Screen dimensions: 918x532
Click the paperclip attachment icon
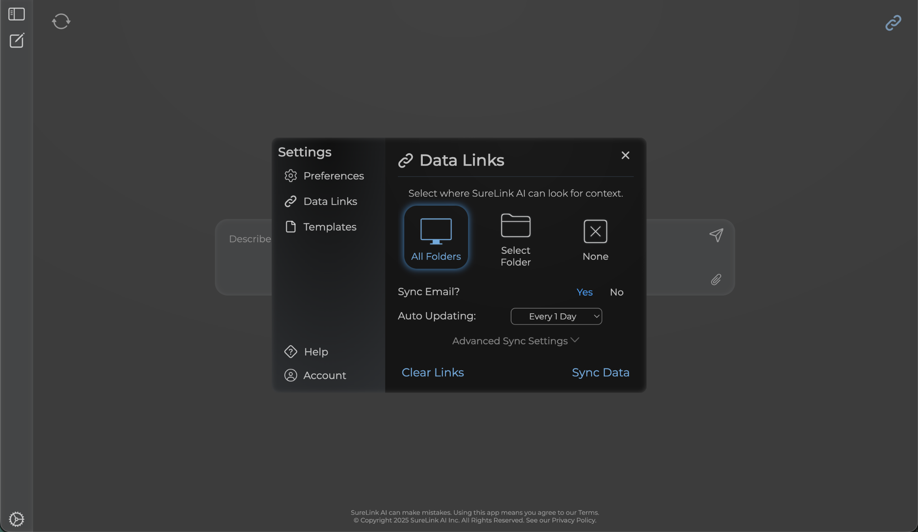[716, 280]
